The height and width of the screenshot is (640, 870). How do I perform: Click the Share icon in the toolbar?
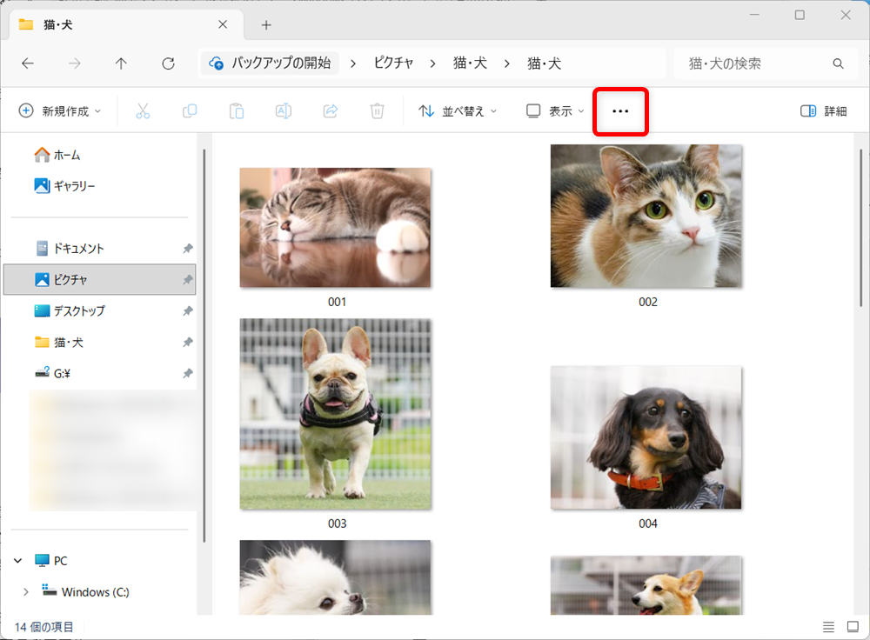pyautogui.click(x=330, y=111)
